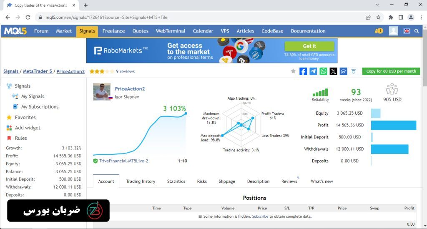Image resolution: width=427 pixels, height=229 pixels.
Task: Click Copy for 60 USD per month
Action: pyautogui.click(x=391, y=71)
